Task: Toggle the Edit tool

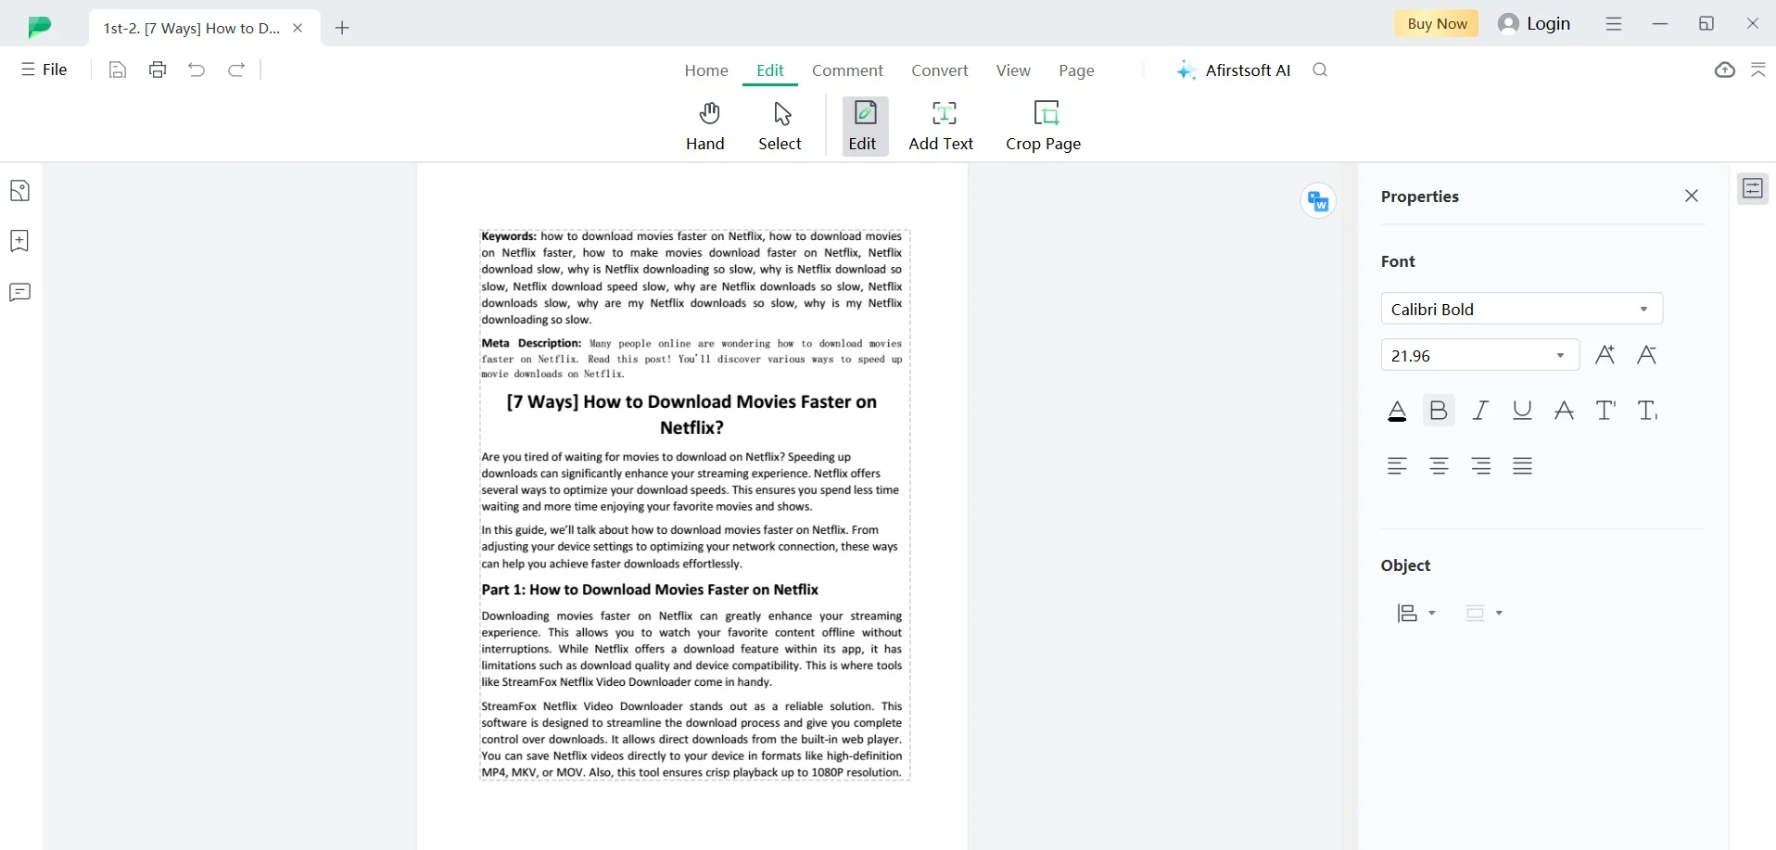Action: pos(863,126)
